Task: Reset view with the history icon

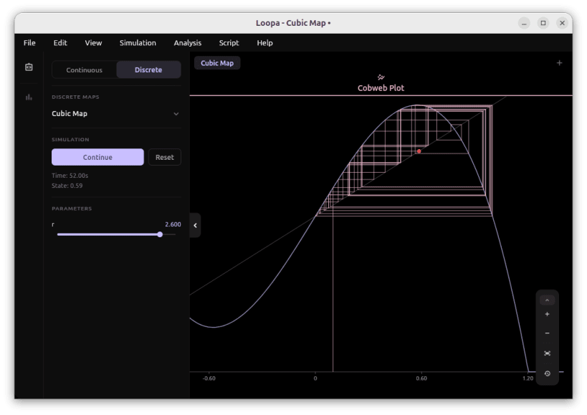Action: (x=547, y=373)
